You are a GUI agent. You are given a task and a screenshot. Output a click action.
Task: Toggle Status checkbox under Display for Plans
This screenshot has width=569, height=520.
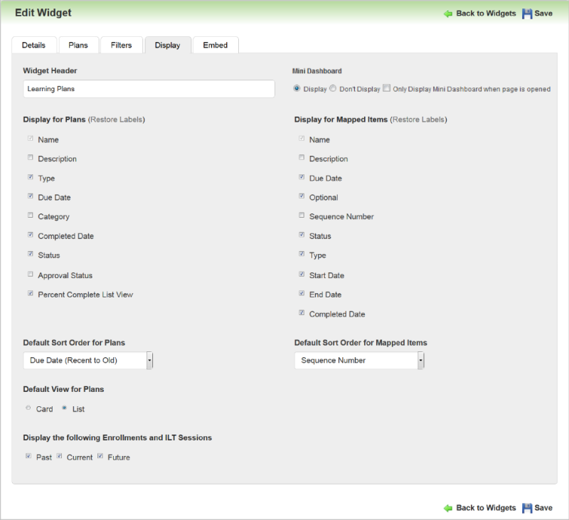(31, 254)
